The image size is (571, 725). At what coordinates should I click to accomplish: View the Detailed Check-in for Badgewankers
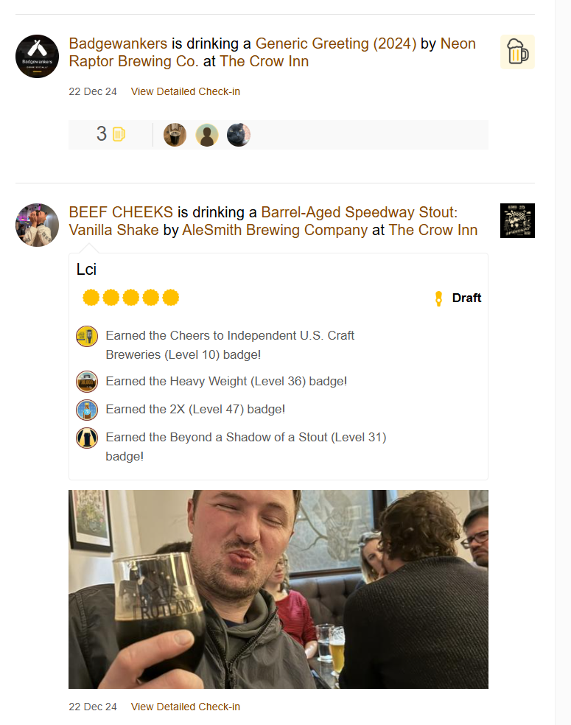pos(186,91)
